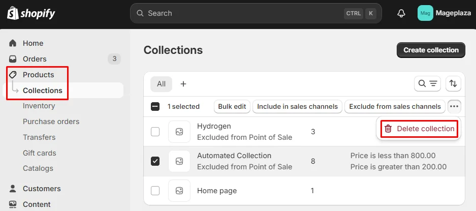Click Hydrogen's 'Excluded from Point of Sale' text
476x211 pixels.
(x=245, y=137)
